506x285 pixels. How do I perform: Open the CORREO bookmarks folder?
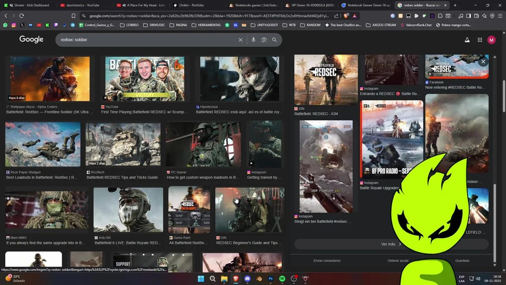coord(129,25)
